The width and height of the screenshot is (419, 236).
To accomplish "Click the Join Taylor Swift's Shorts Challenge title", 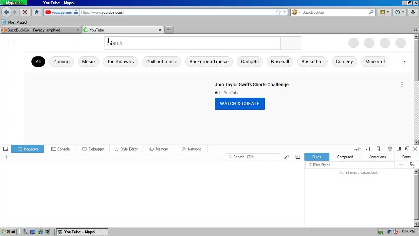I will tap(252, 85).
